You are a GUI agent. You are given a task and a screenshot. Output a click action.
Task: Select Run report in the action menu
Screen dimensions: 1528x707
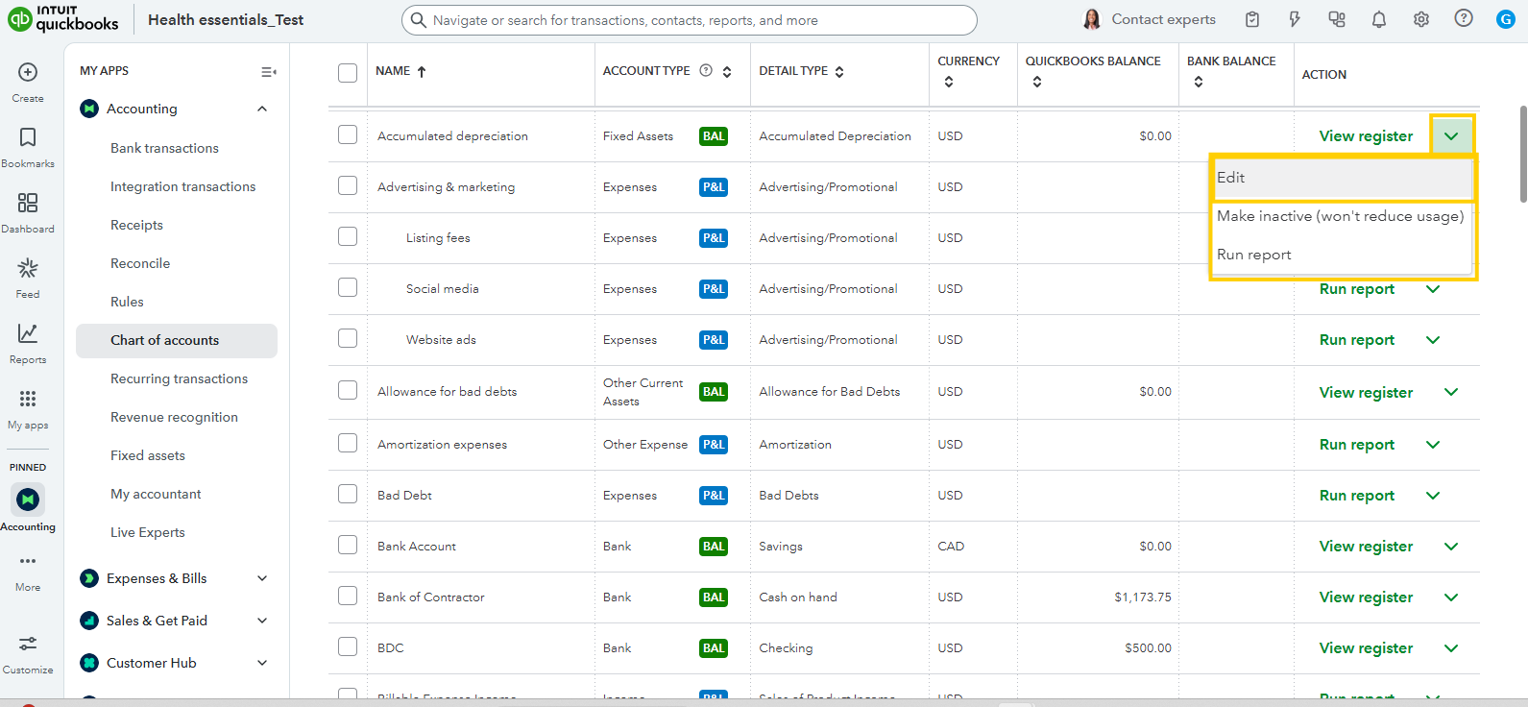(1342, 255)
